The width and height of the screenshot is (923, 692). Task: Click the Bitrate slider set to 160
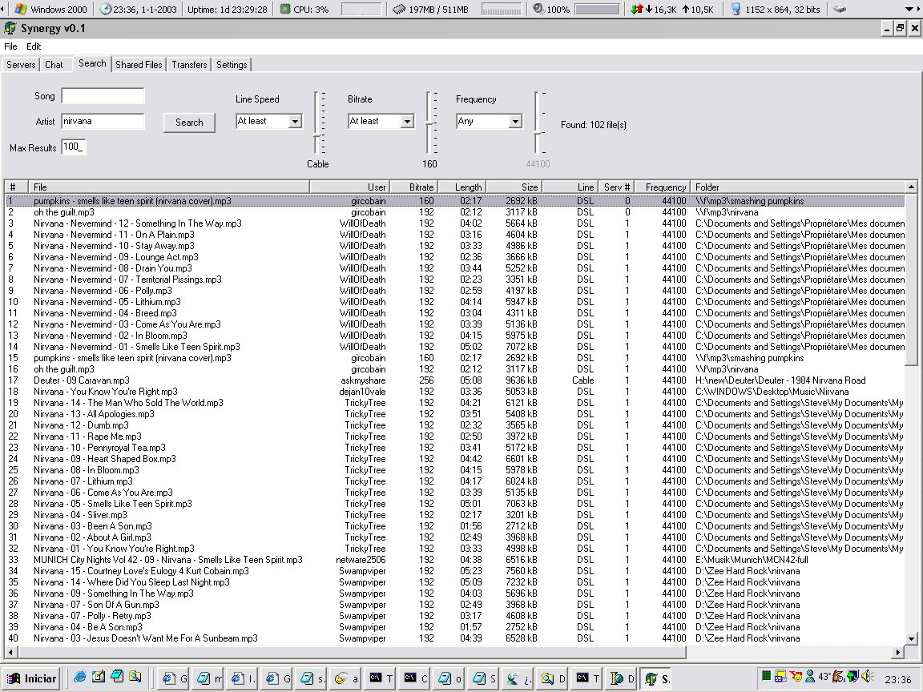[429, 123]
